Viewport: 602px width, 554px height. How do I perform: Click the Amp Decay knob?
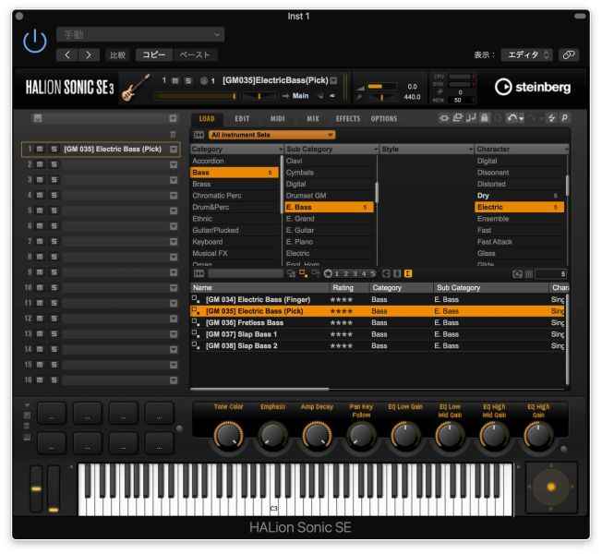click(317, 436)
